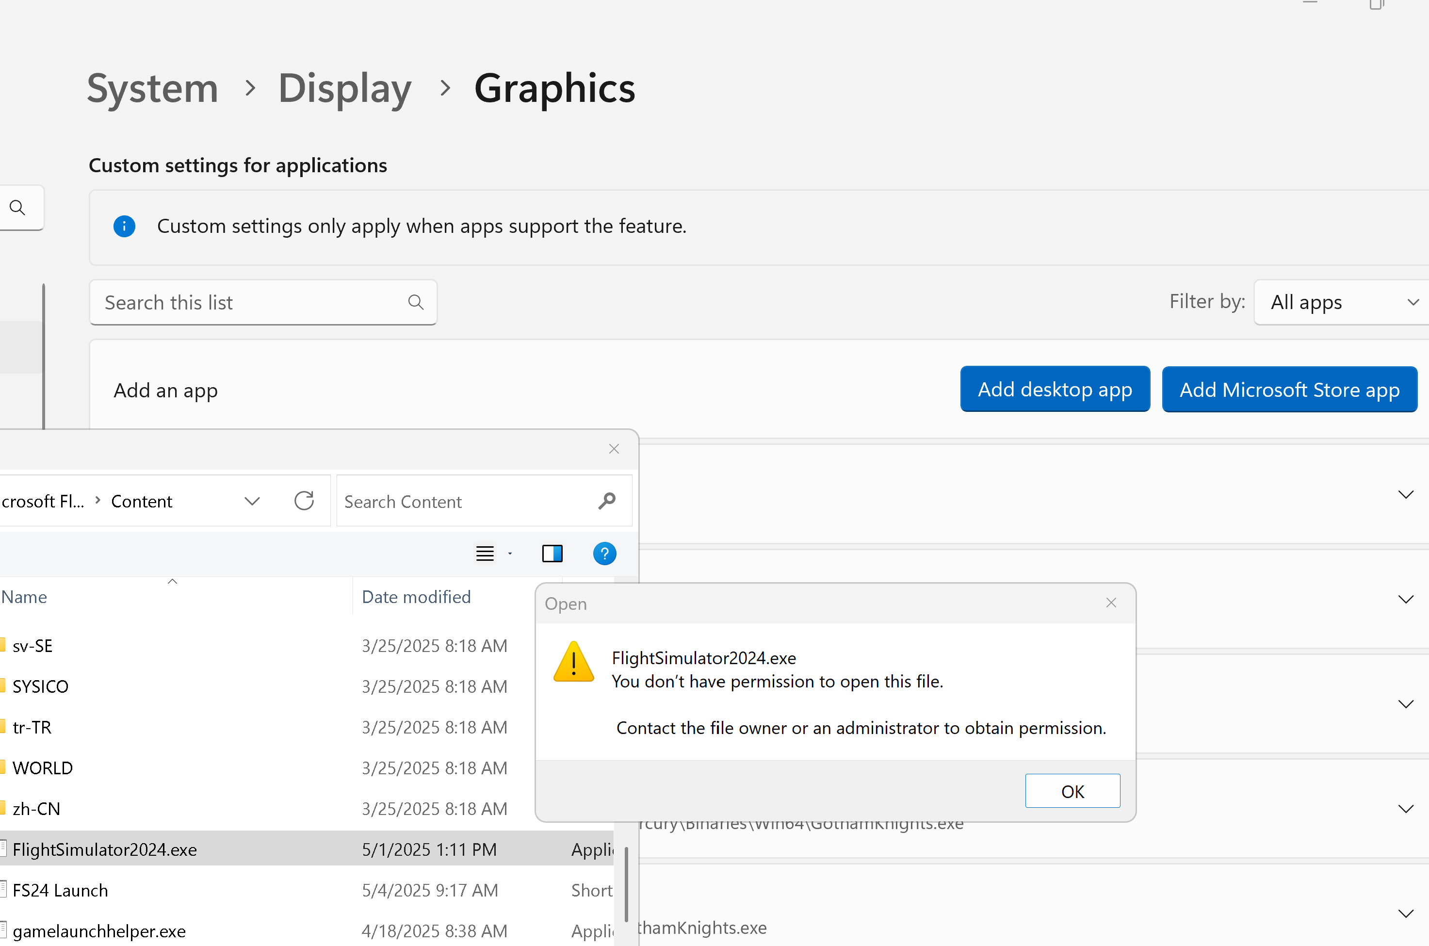Click Add desktop app button

click(x=1055, y=389)
